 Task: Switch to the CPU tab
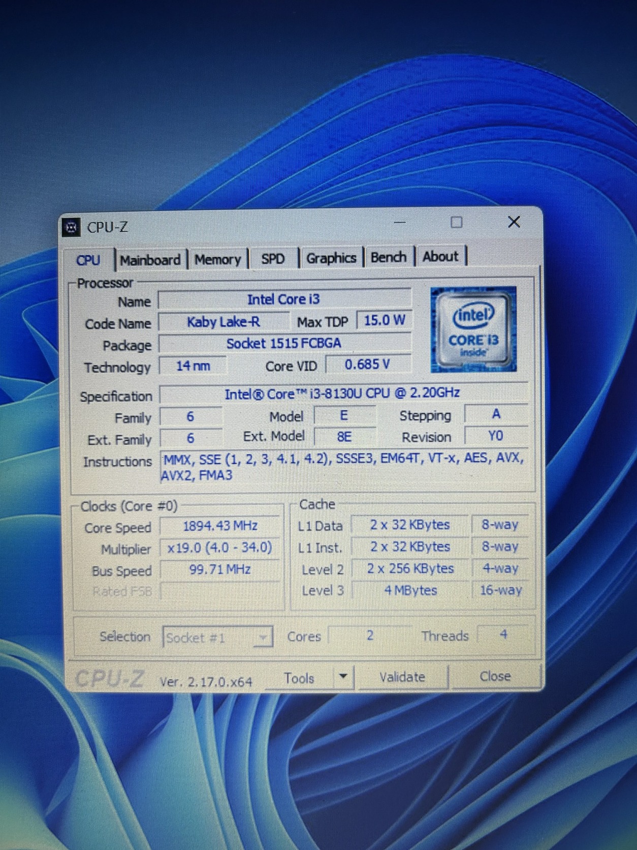pyautogui.click(x=88, y=260)
